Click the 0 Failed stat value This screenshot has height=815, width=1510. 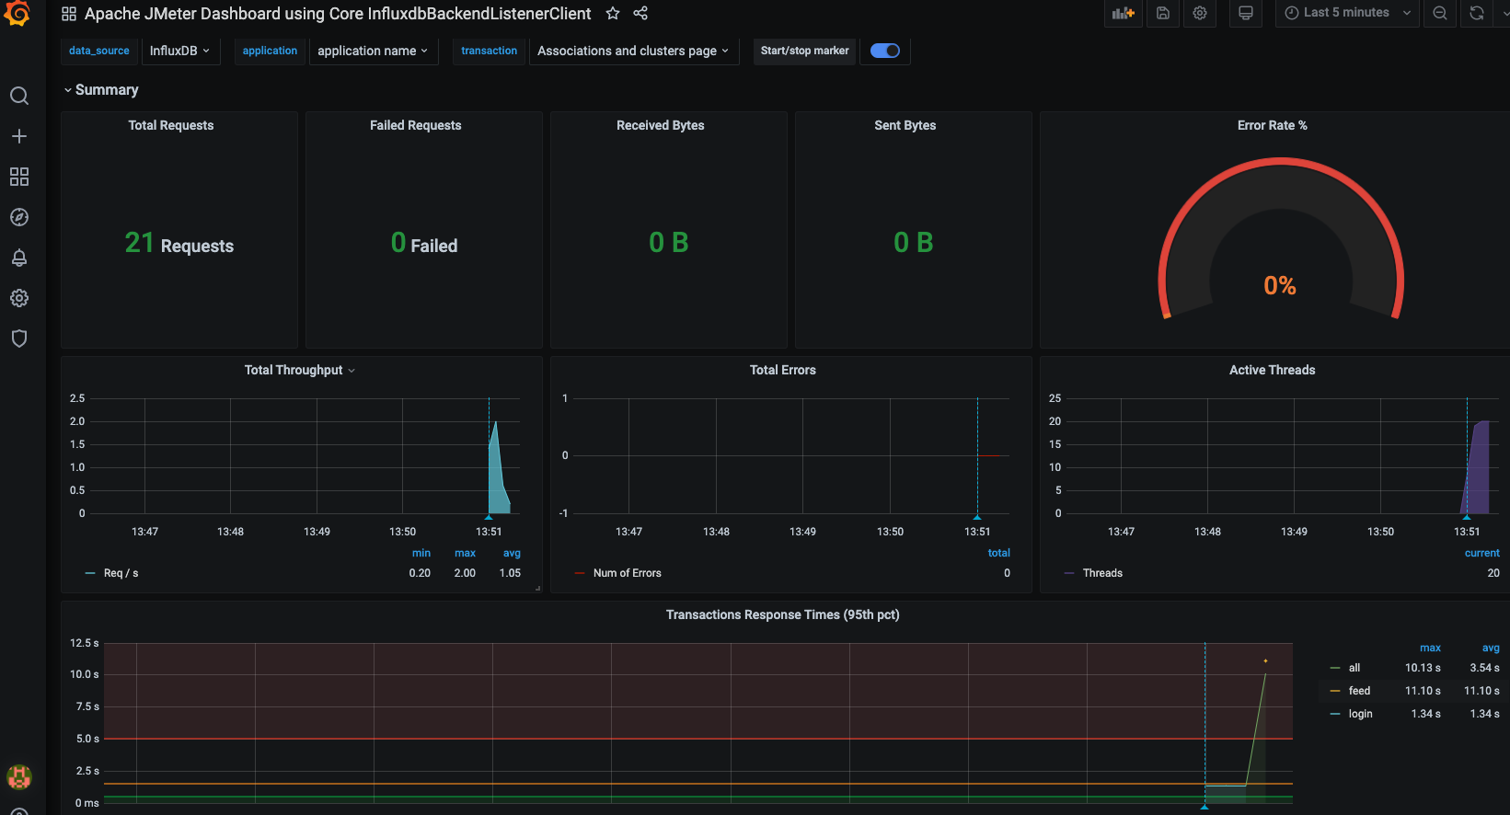click(424, 243)
